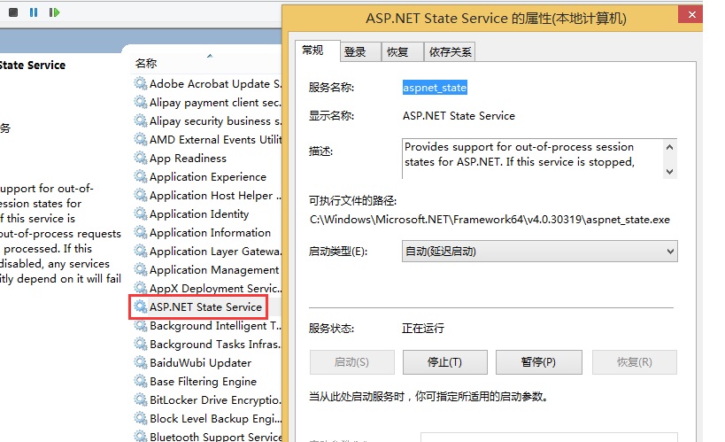Select AMD External Events Utility row

click(x=207, y=139)
